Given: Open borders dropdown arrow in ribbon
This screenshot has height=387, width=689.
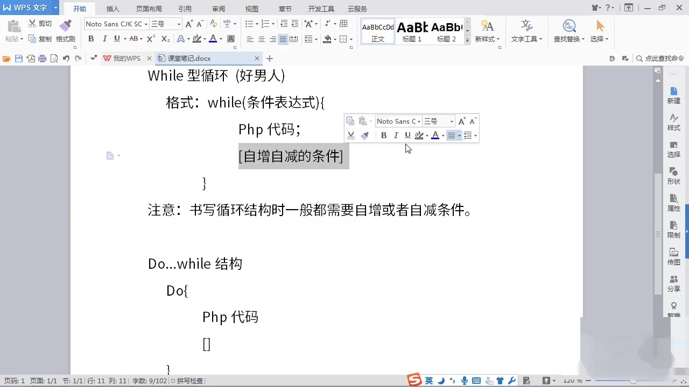Looking at the screenshot, I should point(351,39).
